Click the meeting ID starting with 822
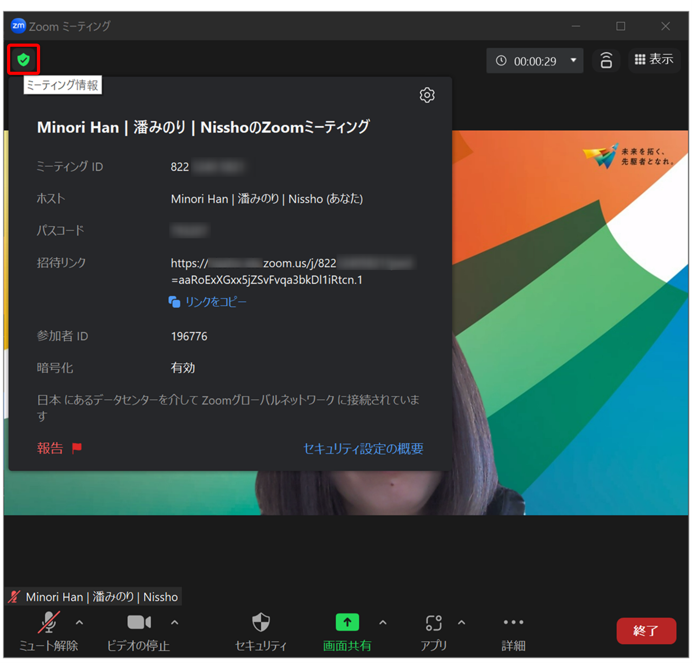 [207, 166]
